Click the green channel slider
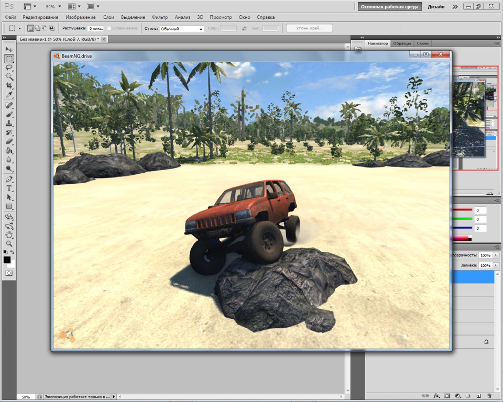 point(462,219)
